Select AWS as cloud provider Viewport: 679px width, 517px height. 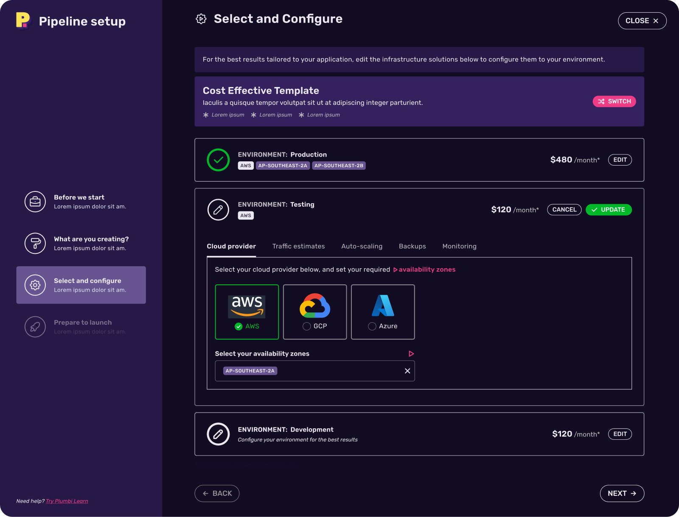pyautogui.click(x=247, y=312)
